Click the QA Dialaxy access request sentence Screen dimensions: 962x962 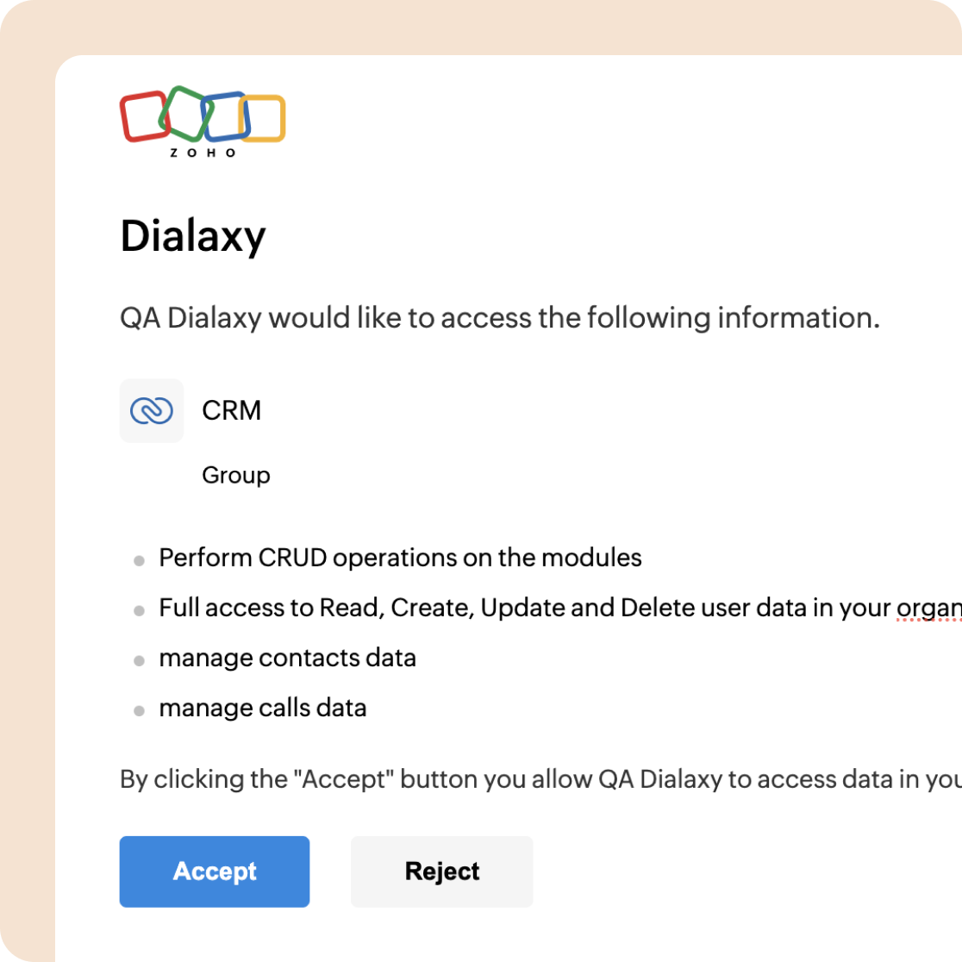[x=500, y=318]
